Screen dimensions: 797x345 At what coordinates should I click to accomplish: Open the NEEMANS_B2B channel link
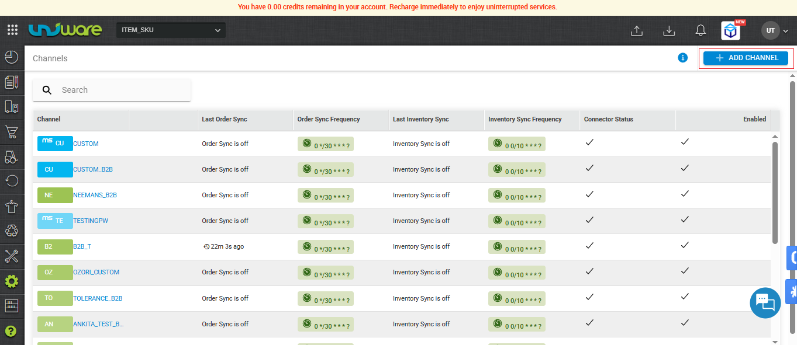[x=95, y=195]
